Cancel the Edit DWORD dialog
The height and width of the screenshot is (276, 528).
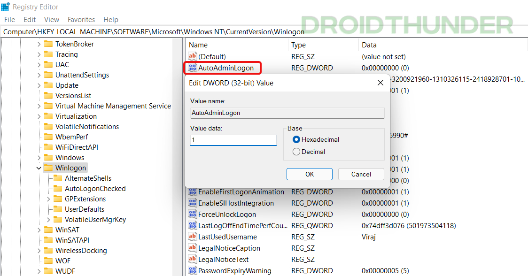pos(361,174)
